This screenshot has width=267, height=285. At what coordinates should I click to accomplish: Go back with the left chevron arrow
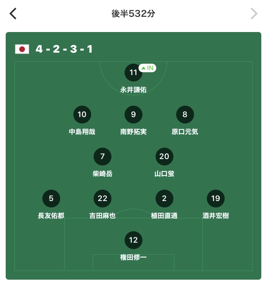(13, 14)
